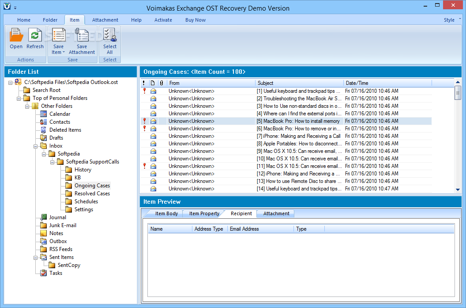Image resolution: width=466 pixels, height=308 pixels.
Task: Click the Calendar folder icon
Action: coord(43,114)
